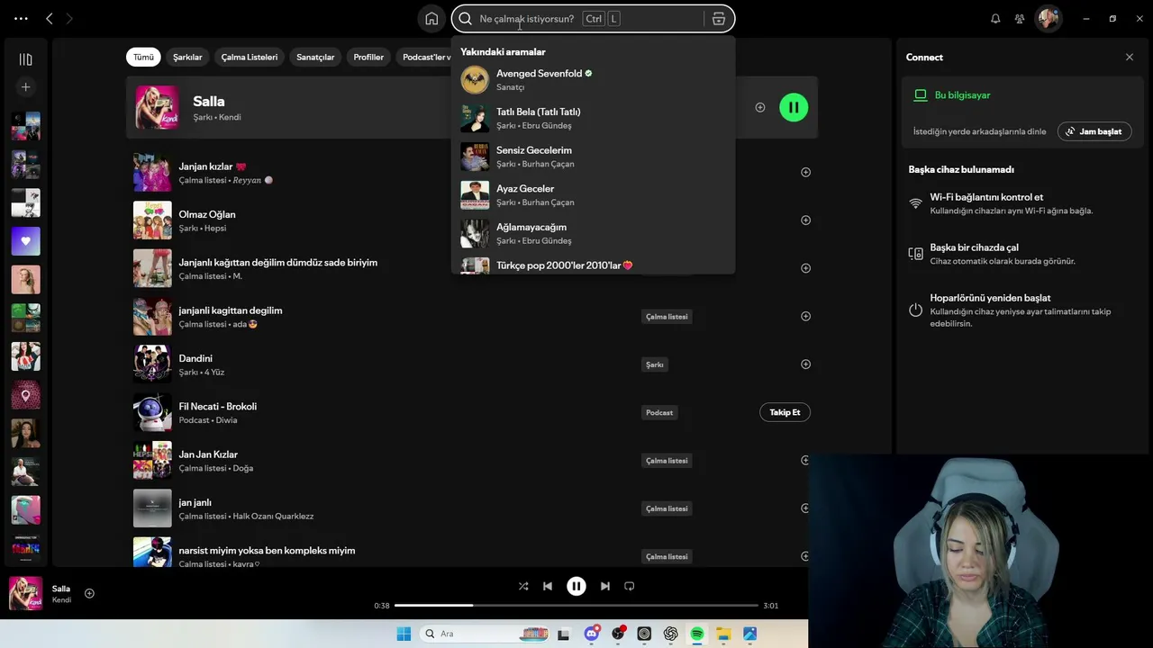
Task: Select the 'Sanatçılar' filter chip
Action: 315,57
